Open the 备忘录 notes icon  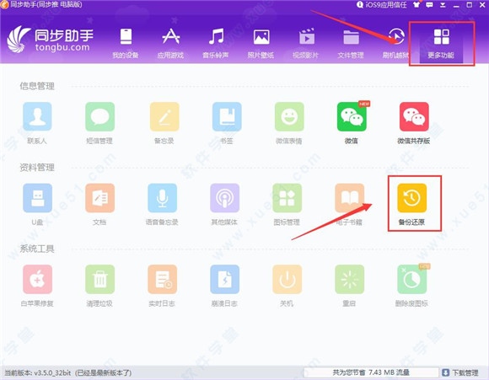[x=164, y=116]
